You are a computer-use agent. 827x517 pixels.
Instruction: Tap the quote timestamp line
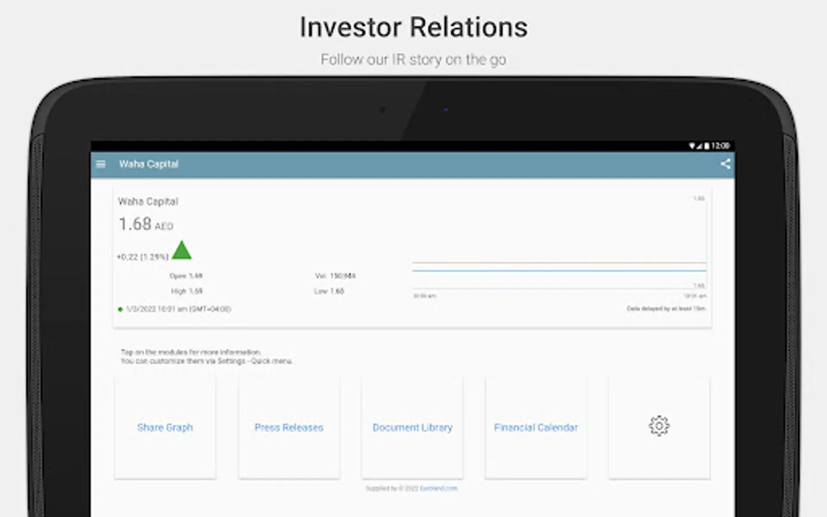175,309
